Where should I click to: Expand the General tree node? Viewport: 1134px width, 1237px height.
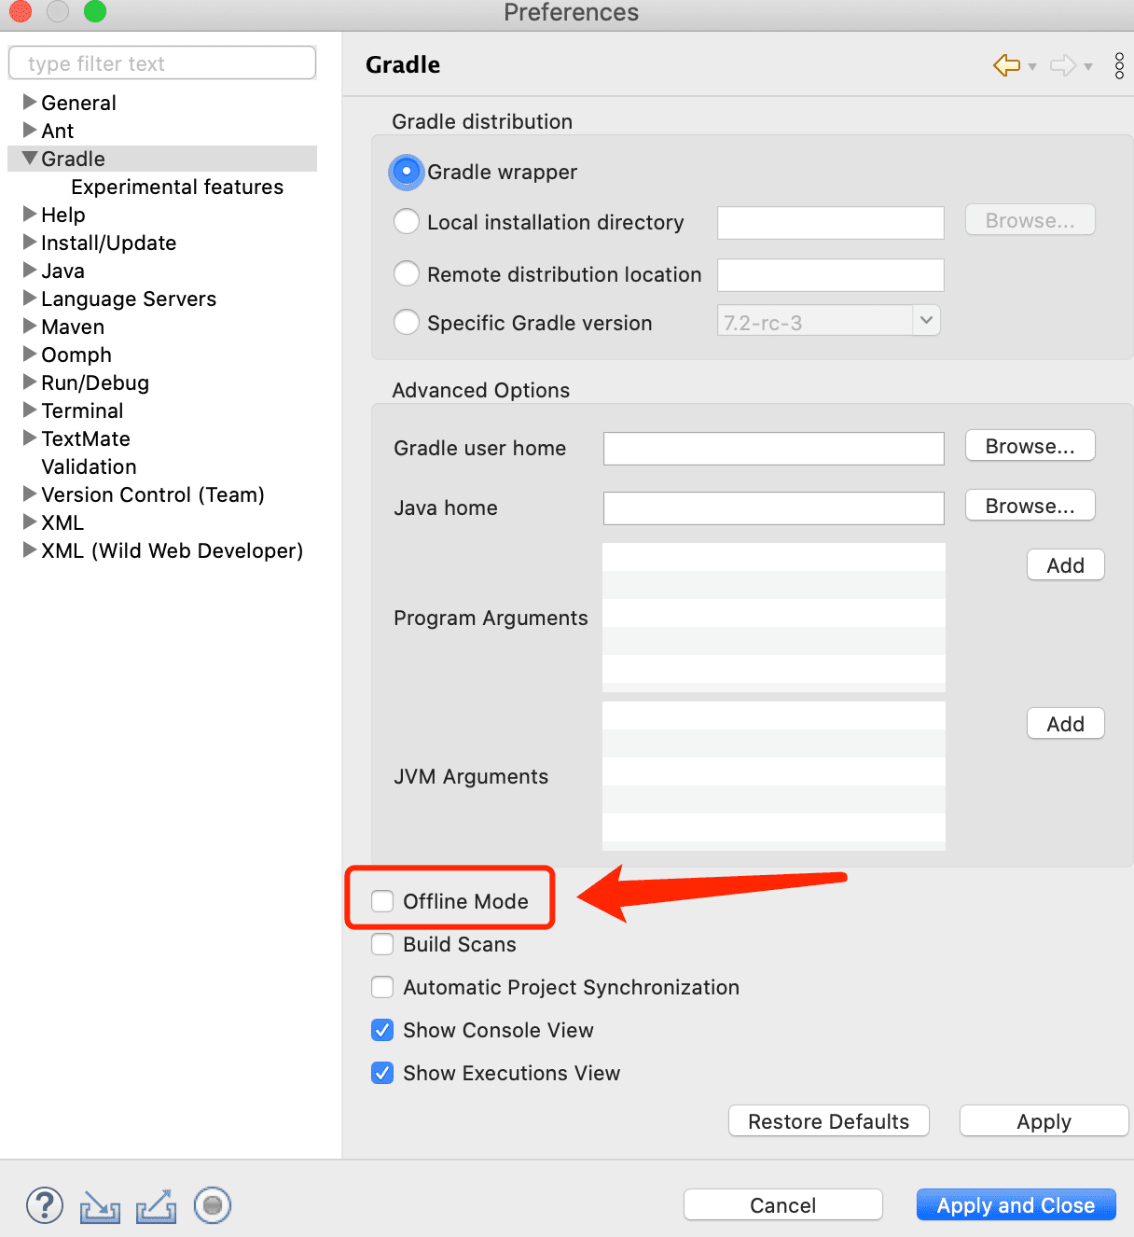click(x=30, y=102)
